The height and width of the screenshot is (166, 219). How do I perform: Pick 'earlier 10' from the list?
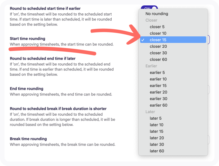click(x=158, y=79)
